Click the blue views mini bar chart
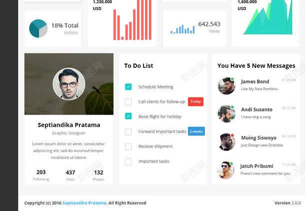The image size is (305, 211). point(182,29)
